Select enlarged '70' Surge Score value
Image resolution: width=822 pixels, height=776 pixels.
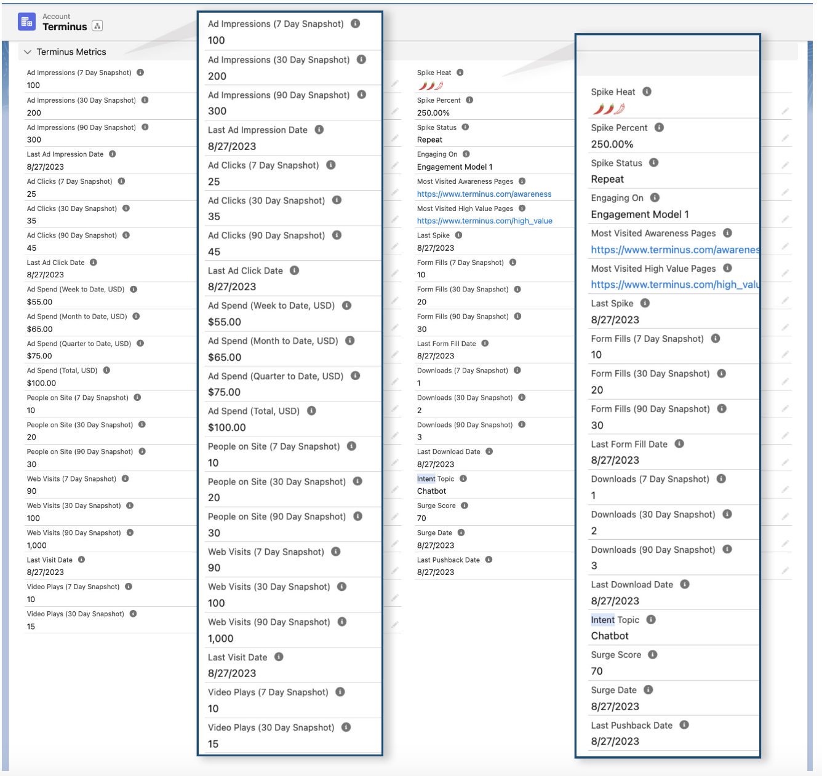coord(597,671)
